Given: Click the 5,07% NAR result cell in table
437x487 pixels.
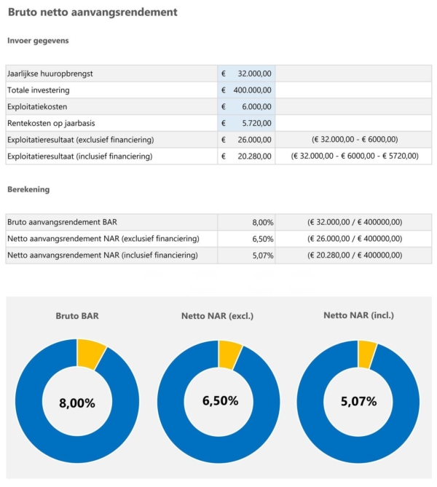Looking at the screenshot, I should click(x=246, y=256).
